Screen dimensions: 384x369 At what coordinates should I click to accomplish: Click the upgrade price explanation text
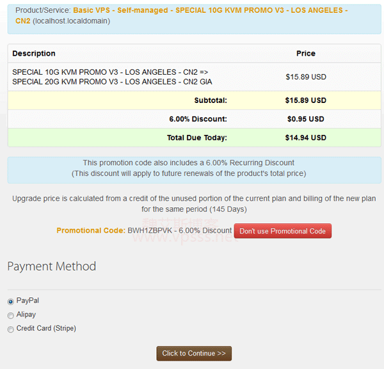pos(192,204)
